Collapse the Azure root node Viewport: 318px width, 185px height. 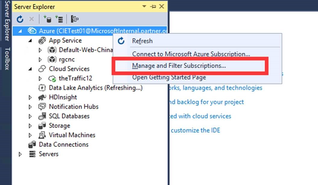pos(20,31)
